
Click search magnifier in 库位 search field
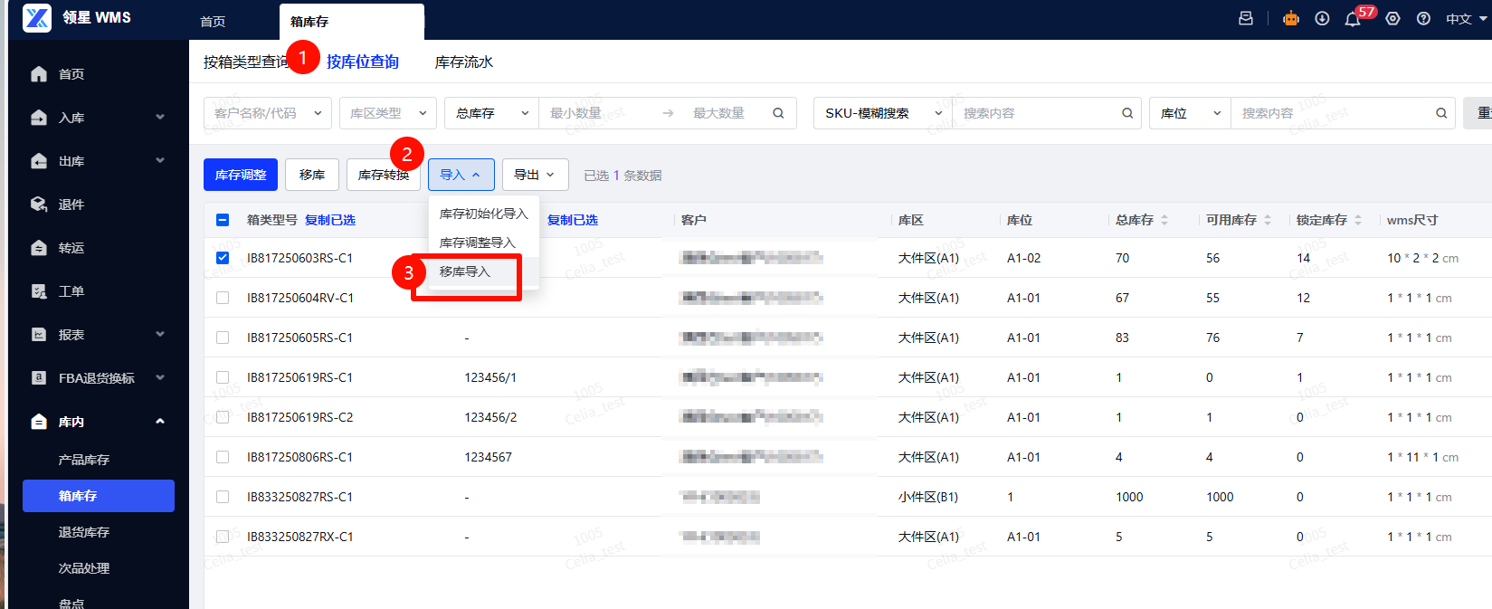point(1441,113)
